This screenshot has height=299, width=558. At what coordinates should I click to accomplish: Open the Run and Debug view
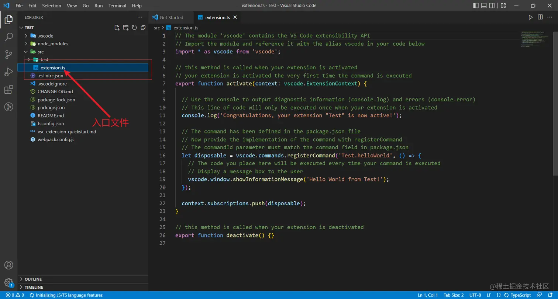(8, 72)
